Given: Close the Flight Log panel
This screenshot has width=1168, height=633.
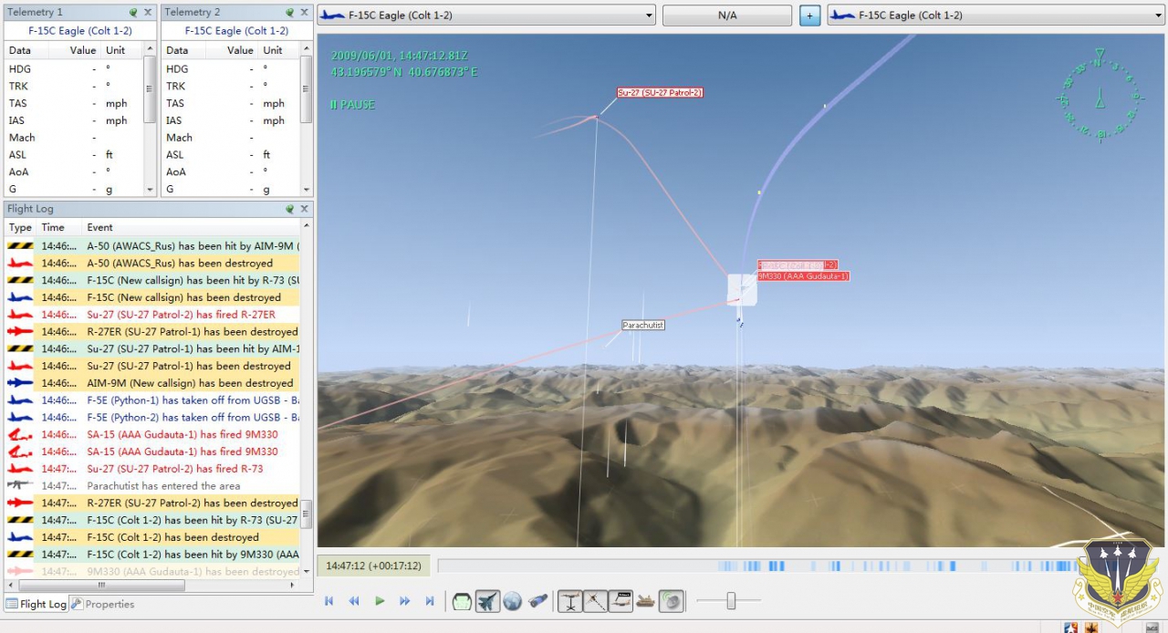Looking at the screenshot, I should [x=304, y=209].
